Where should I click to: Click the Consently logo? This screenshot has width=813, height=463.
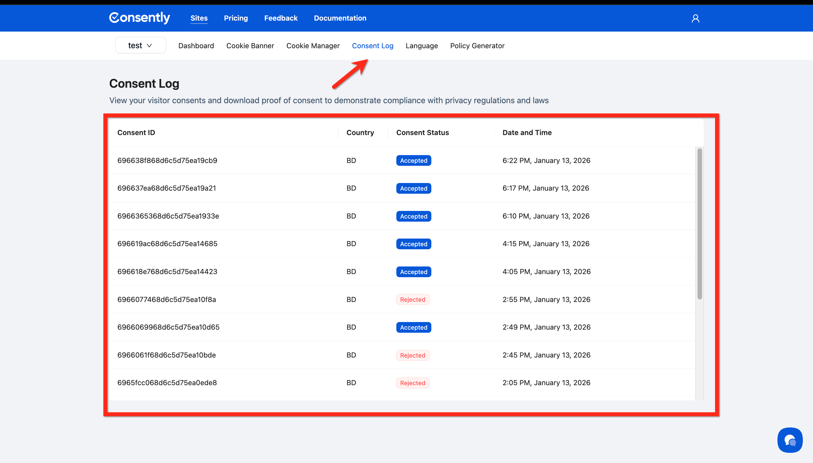[x=139, y=18]
